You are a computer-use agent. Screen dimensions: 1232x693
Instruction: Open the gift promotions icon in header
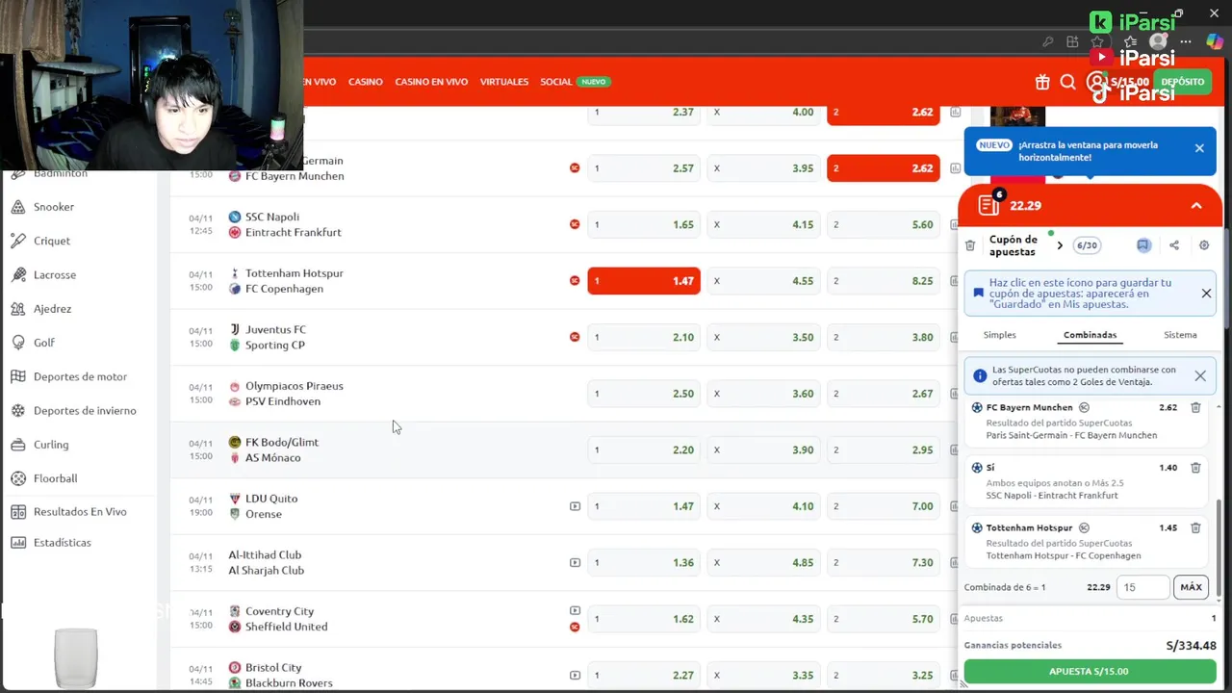click(x=1042, y=82)
